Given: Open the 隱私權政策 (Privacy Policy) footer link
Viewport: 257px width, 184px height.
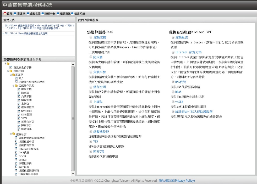Looking at the screenshot, I should pyautogui.click(x=177, y=181).
